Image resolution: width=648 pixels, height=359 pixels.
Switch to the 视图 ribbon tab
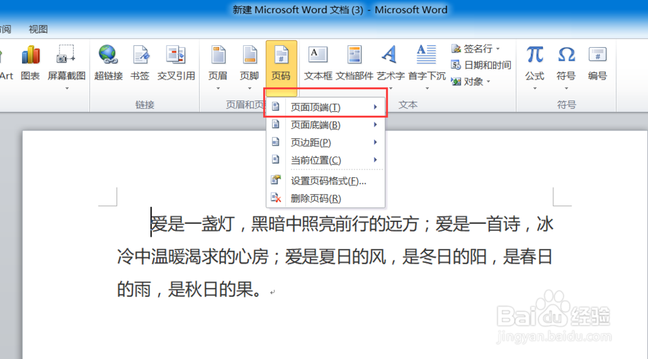[x=38, y=29]
